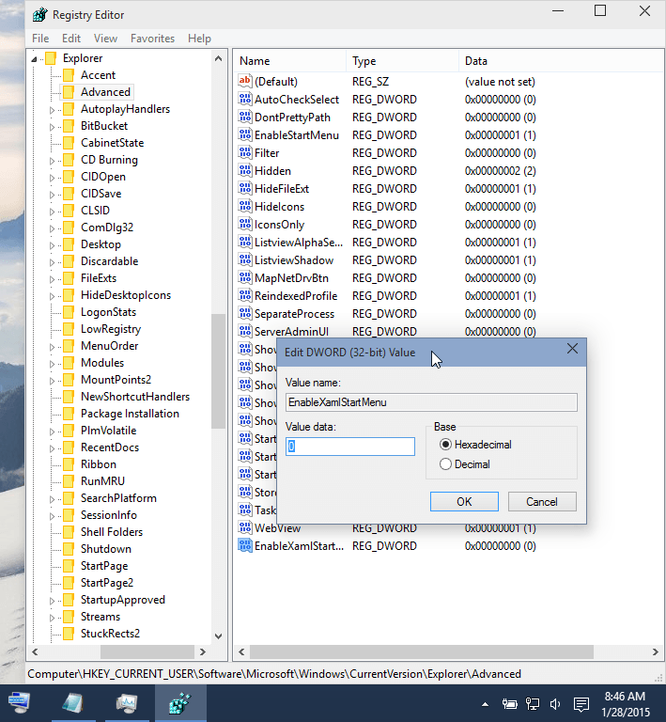
Task: Click the StuckRects2 folder icon
Action: tap(68, 634)
